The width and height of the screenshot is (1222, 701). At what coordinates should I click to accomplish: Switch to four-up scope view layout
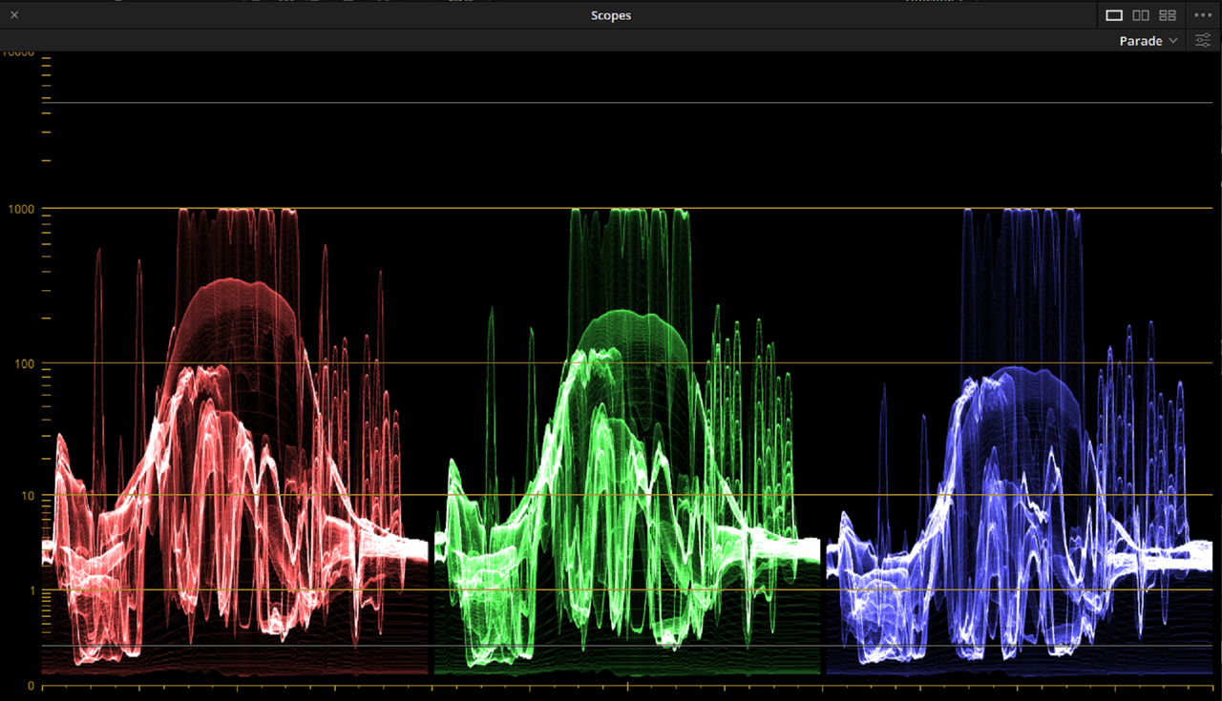pos(1168,15)
